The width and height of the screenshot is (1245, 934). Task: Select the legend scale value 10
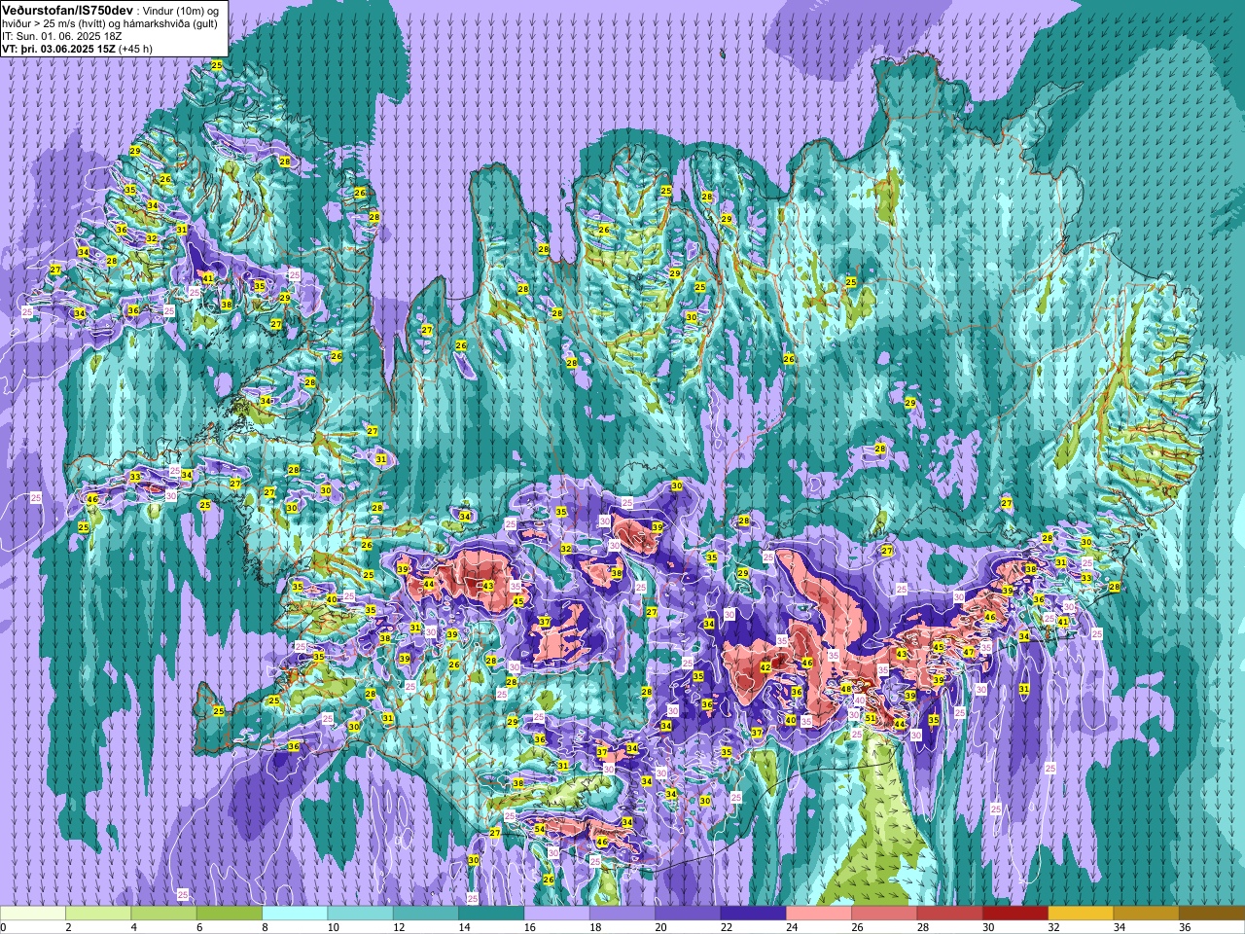coord(333,927)
